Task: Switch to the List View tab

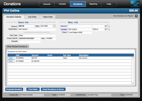Action: (x=32, y=17)
